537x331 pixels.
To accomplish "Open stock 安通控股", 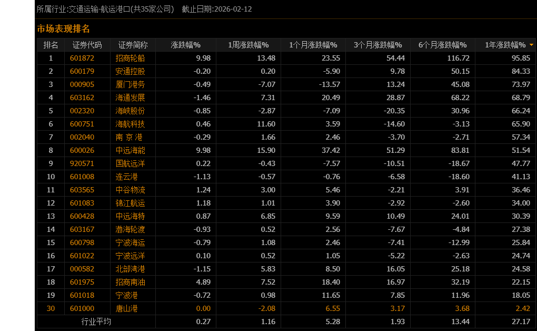I will point(130,71).
